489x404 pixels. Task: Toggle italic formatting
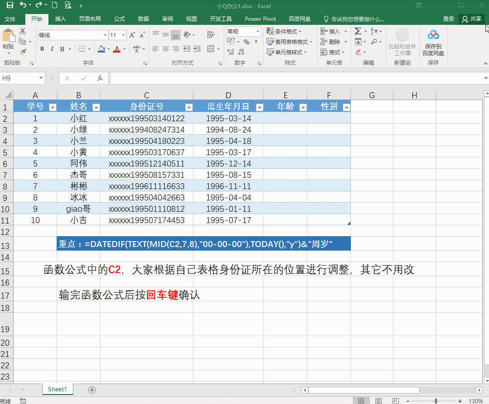(x=52, y=49)
